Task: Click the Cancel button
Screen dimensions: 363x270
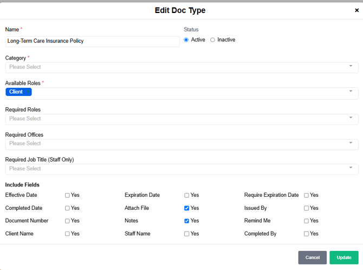Action: coord(312,258)
